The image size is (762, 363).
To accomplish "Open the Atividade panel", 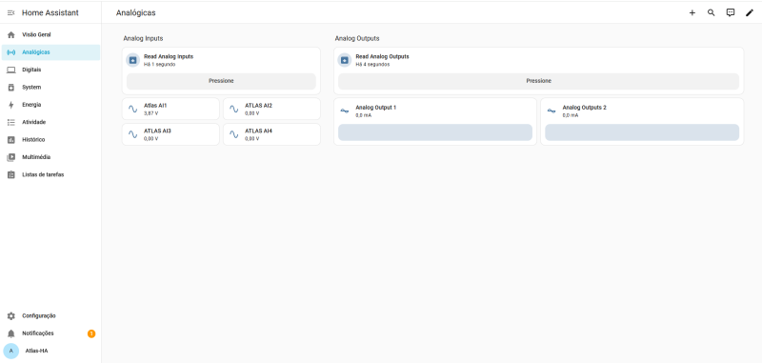I will point(51,123).
